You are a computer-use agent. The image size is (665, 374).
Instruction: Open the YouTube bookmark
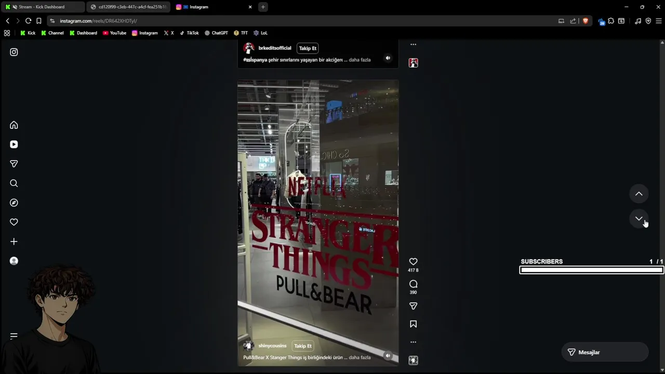click(114, 33)
